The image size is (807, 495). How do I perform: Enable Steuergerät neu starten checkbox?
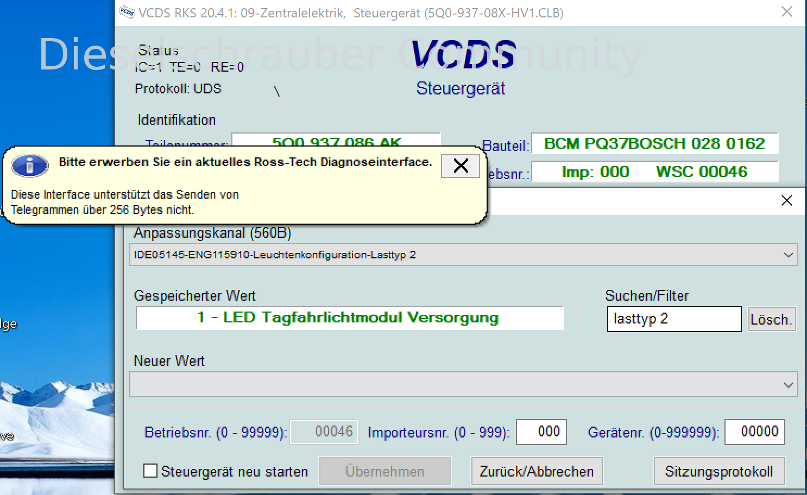[150, 471]
